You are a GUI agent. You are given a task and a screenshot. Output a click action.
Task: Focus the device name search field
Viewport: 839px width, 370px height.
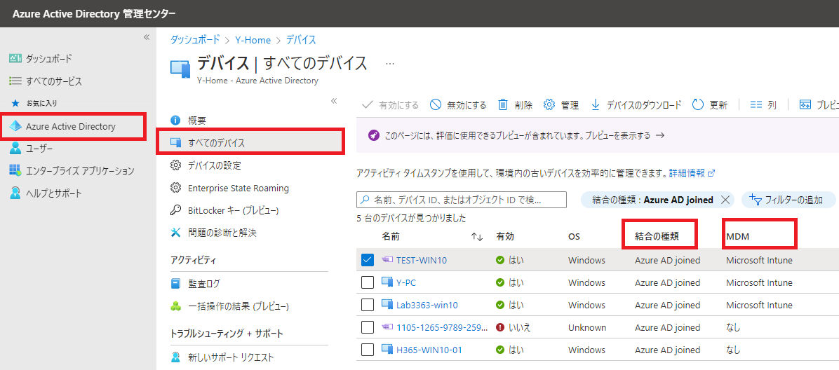[x=461, y=200]
